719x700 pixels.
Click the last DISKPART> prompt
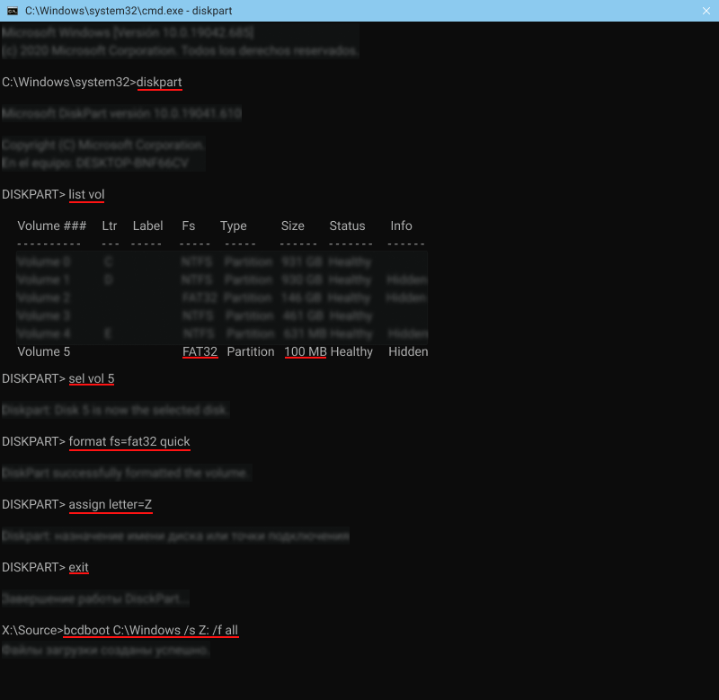(32, 567)
